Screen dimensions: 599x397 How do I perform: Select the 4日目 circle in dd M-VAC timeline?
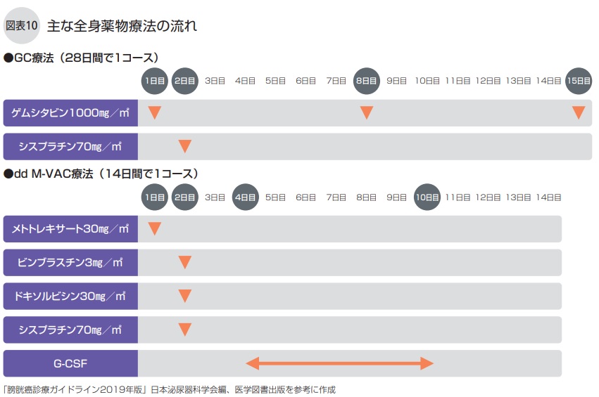[x=245, y=197]
